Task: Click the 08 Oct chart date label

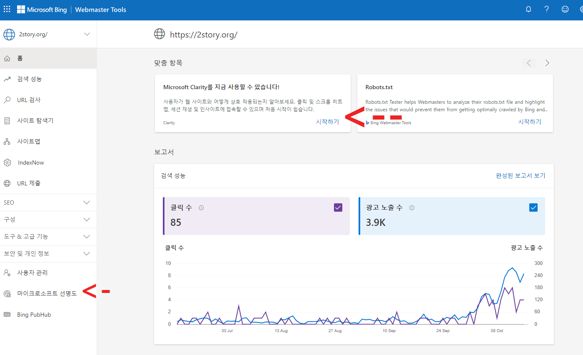Action: click(x=497, y=331)
